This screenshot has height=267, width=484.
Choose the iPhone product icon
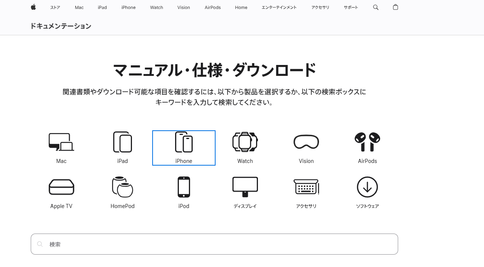184,142
